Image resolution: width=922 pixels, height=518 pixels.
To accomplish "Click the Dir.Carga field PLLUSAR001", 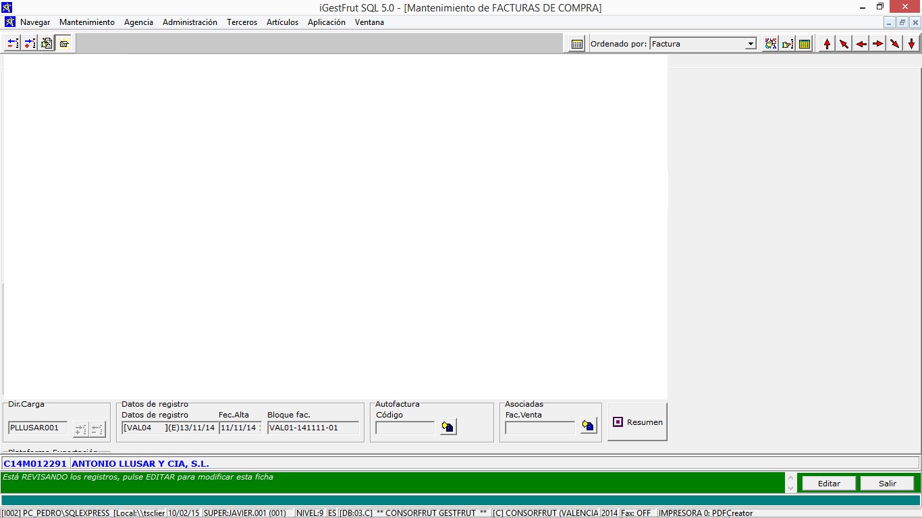I will [38, 428].
